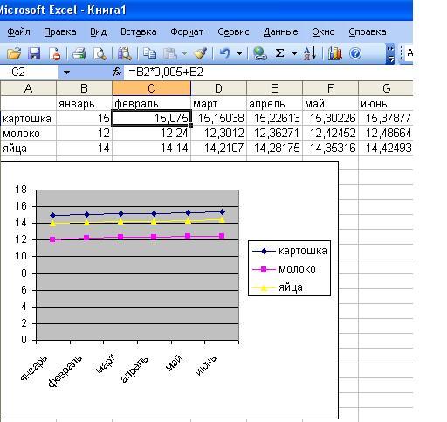Click the Copy icon
Viewport: 447px width, 422px height.
click(x=149, y=53)
